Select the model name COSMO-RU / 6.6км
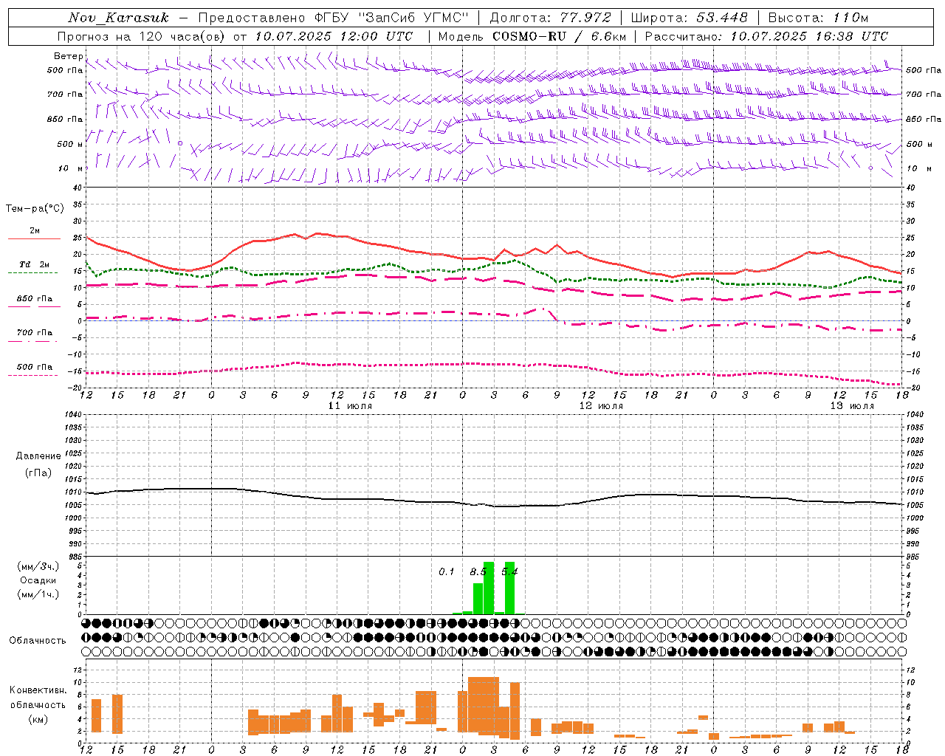This screenshot has width=945, height=756. [x=560, y=36]
